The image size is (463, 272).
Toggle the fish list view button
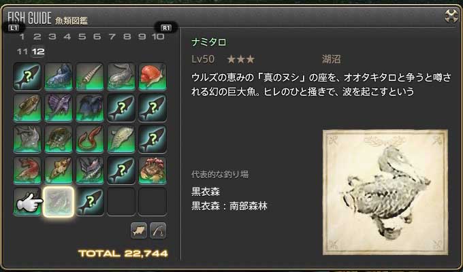tap(139, 231)
